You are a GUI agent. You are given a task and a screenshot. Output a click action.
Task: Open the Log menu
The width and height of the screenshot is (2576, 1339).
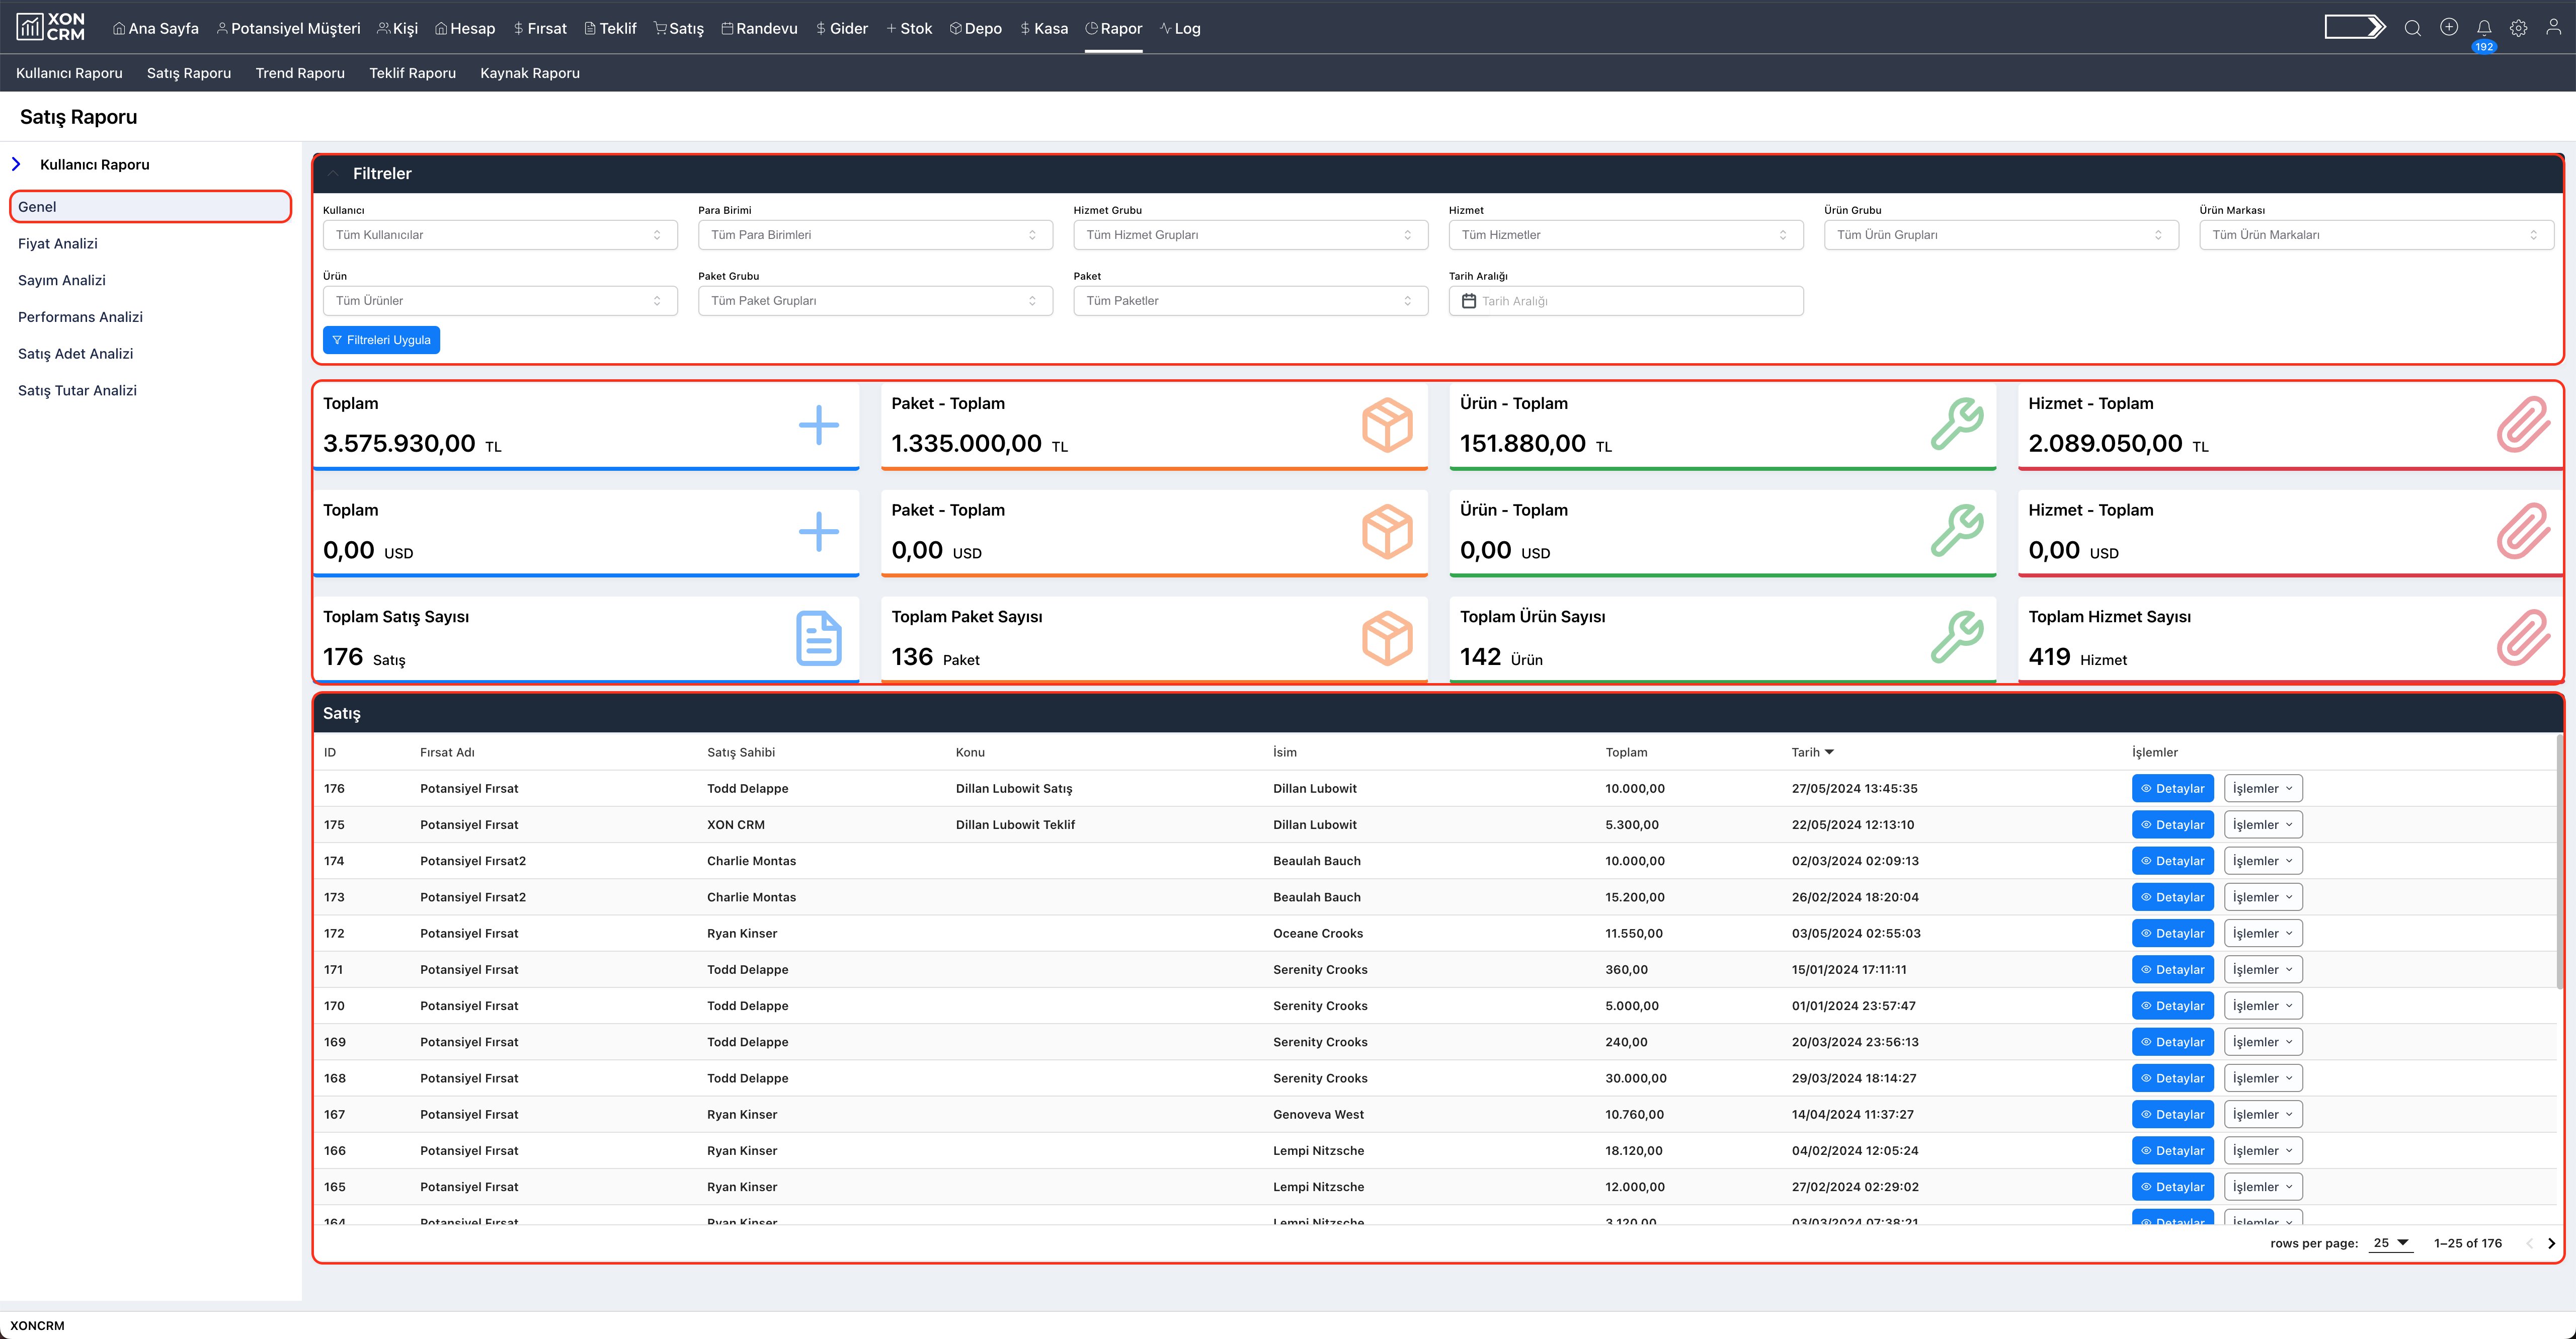[1180, 28]
